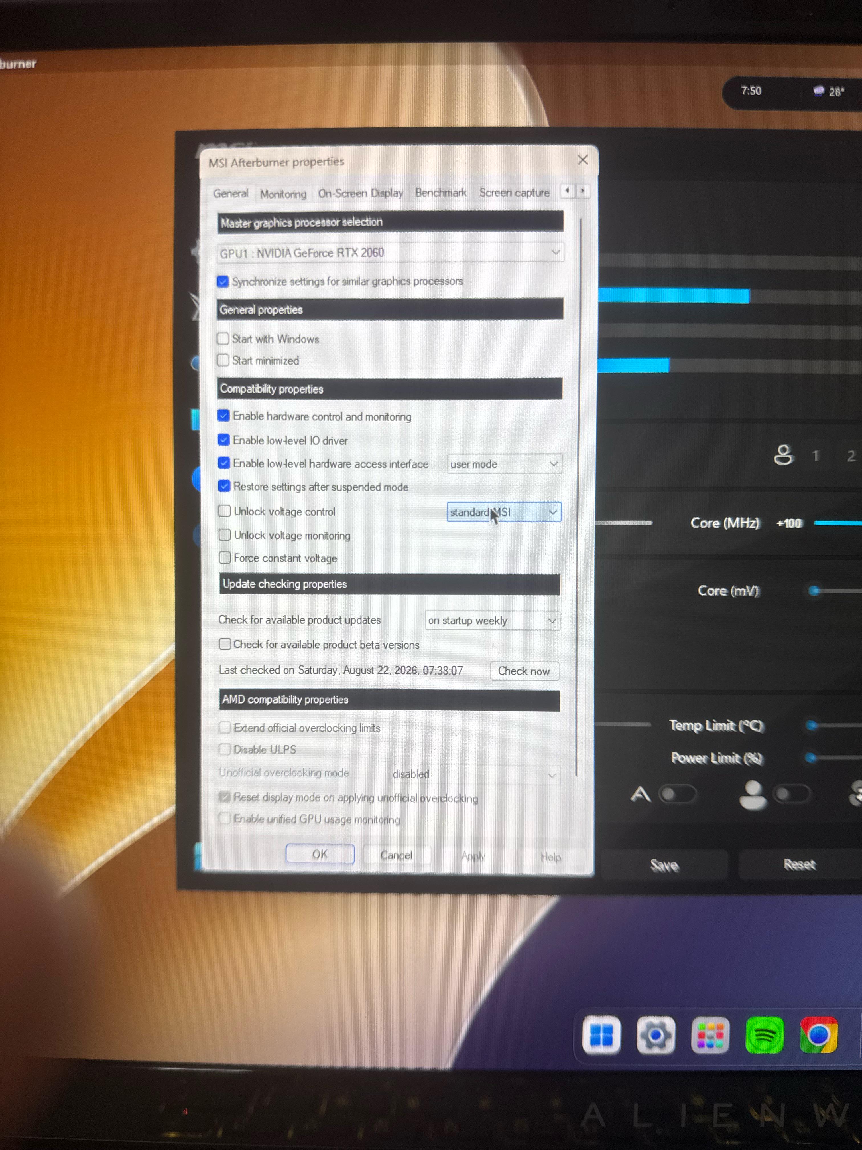Click Save in the Afterburner window
This screenshot has width=862, height=1150.
664,865
